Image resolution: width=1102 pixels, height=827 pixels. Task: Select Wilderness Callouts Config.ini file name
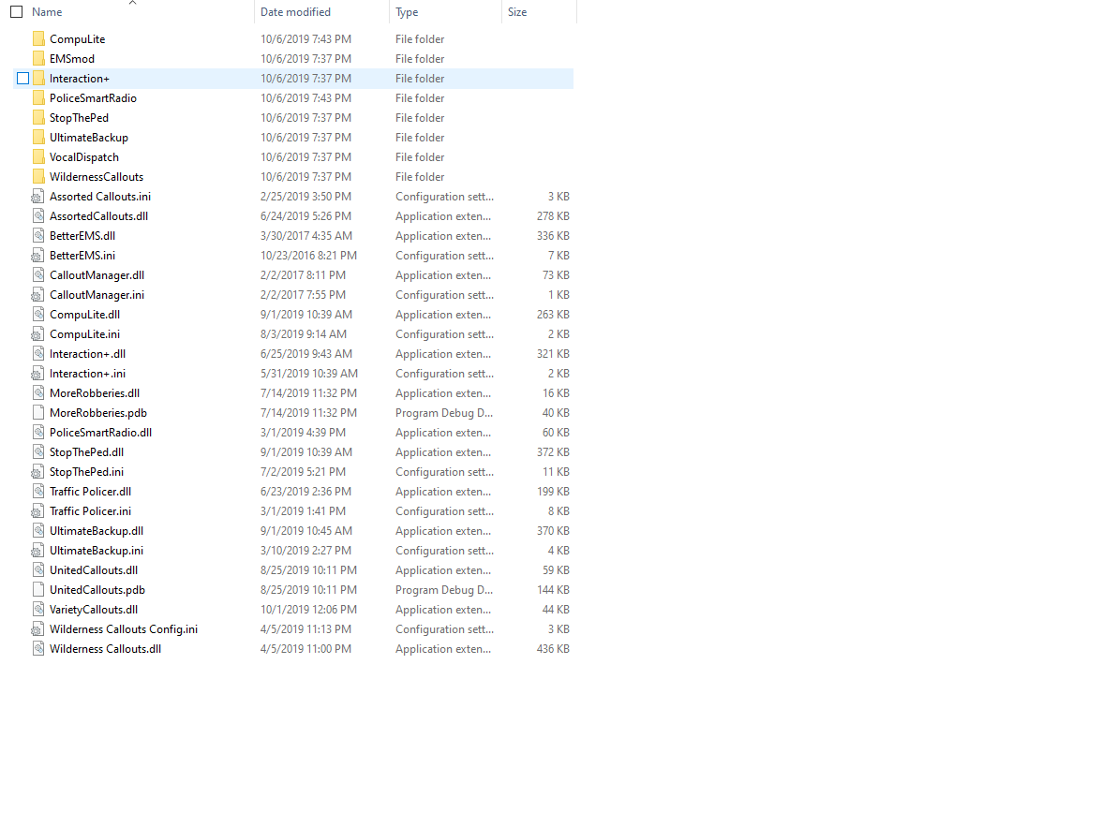124,628
